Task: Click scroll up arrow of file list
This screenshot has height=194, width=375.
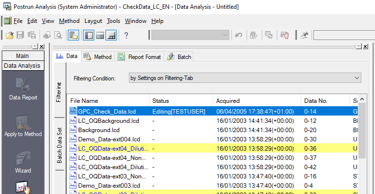Action: point(362,99)
